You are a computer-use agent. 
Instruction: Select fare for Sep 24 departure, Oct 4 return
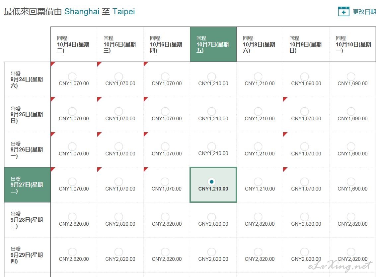[72, 77]
